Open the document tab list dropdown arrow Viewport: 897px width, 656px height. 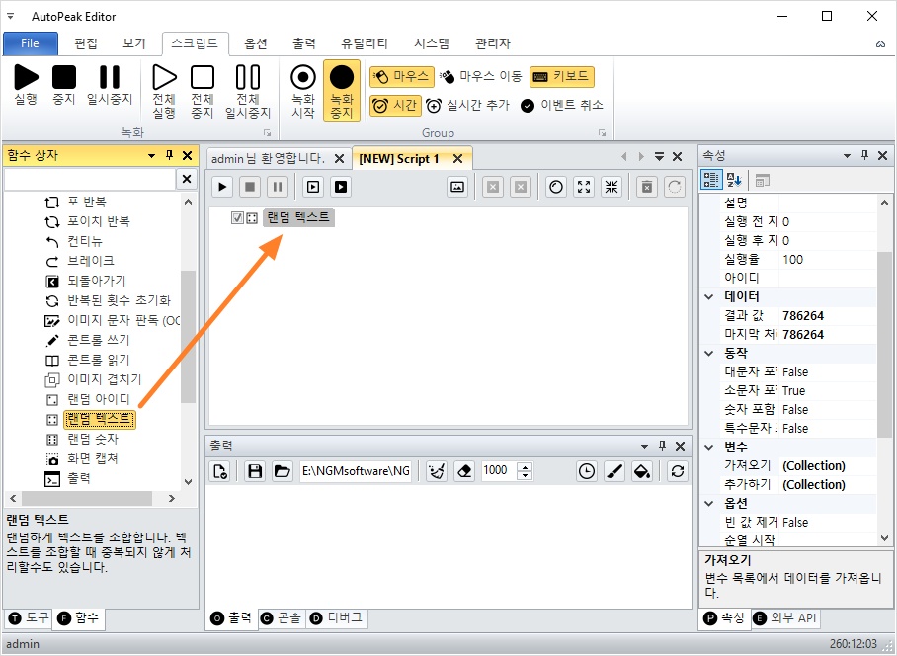pos(659,156)
